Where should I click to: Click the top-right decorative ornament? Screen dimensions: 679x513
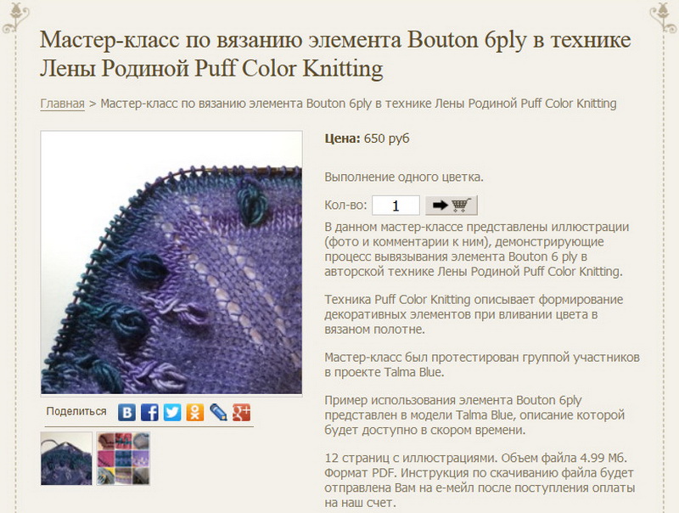point(665,17)
